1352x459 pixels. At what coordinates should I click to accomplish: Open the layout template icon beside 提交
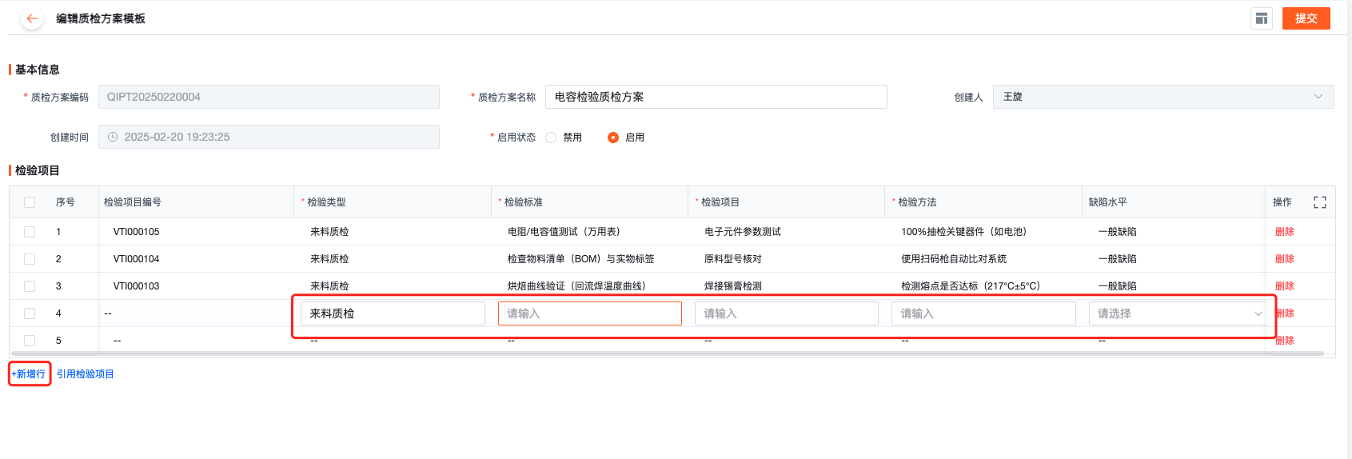1262,18
